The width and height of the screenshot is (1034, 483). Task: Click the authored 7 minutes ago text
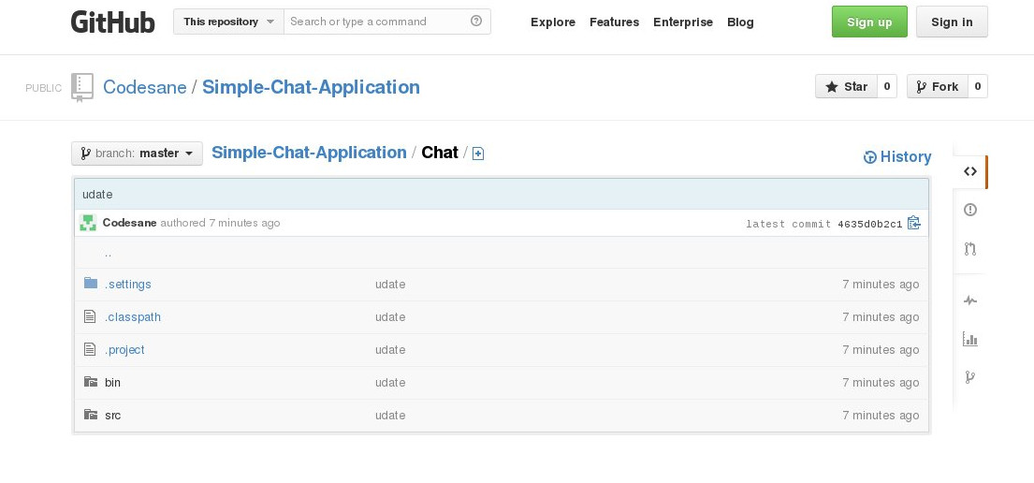tap(220, 223)
